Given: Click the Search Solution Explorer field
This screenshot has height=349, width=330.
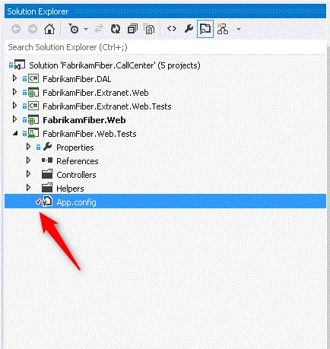Looking at the screenshot, I should point(165,47).
